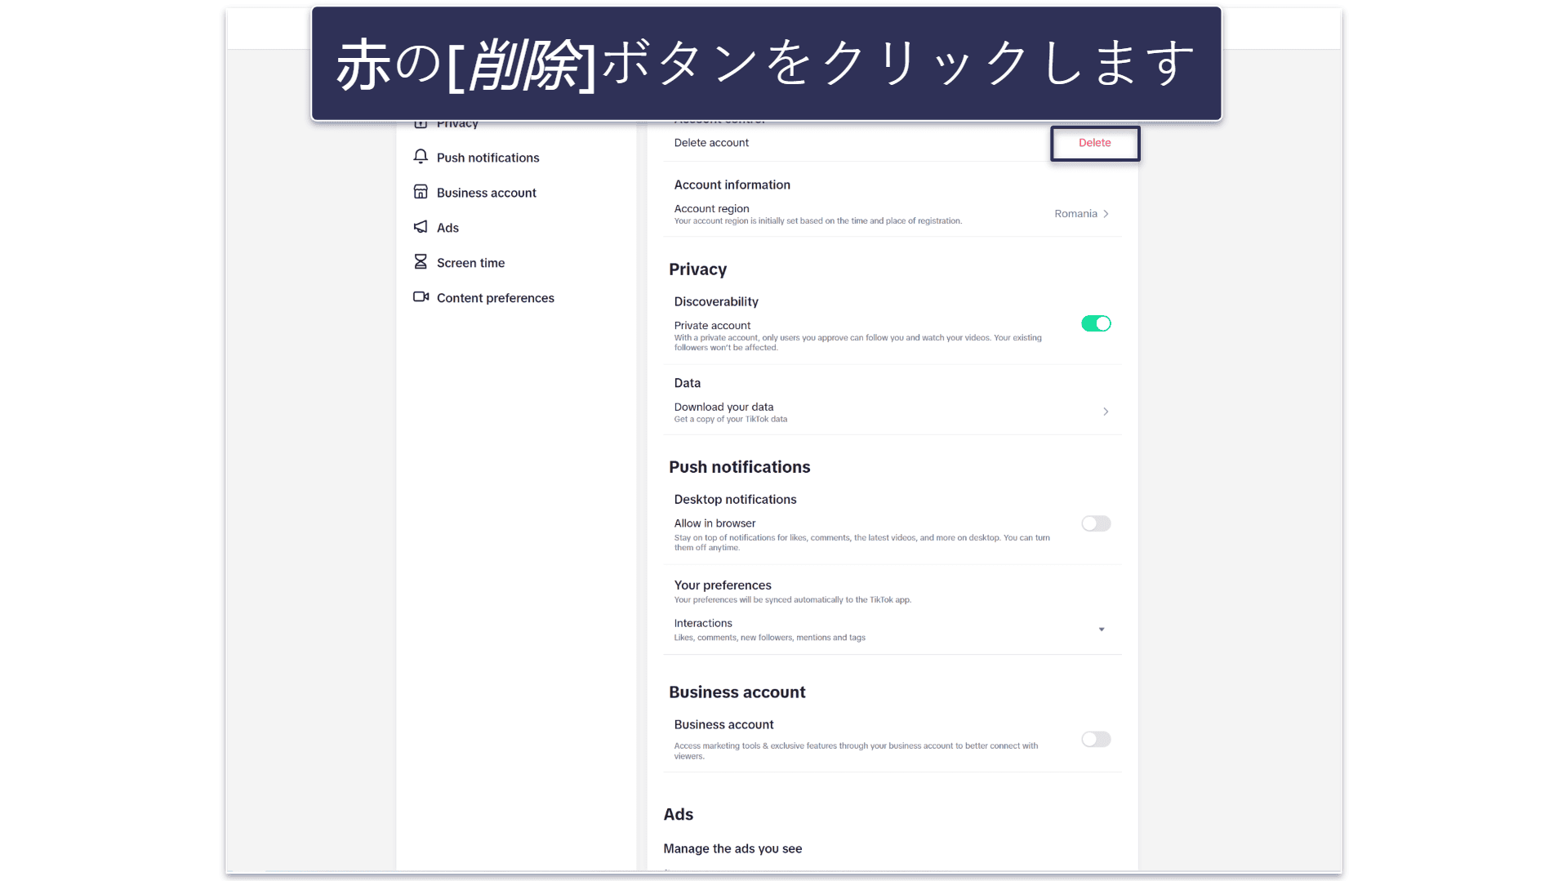Click the Romania region value

pyautogui.click(x=1075, y=214)
